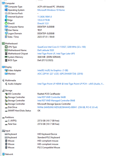Click the Storage section header icon
Screen dimensions: 114x156
3,90
